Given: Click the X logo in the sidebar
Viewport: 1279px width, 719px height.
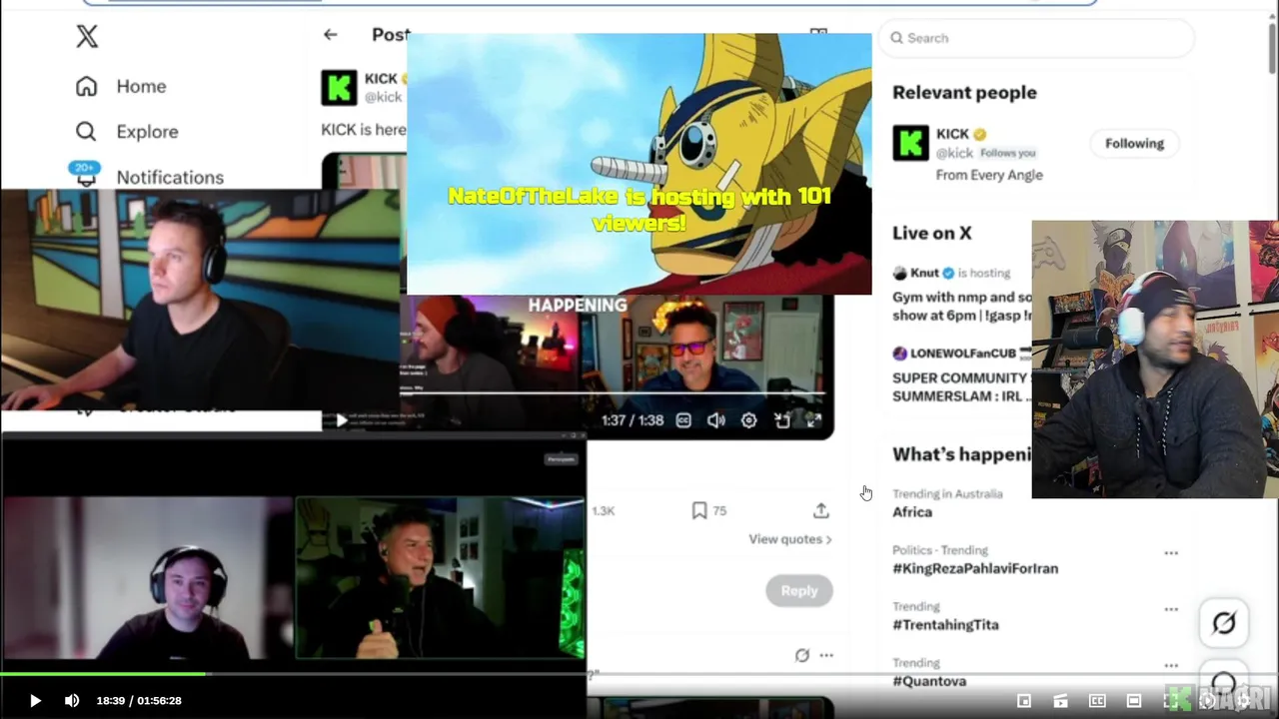Looking at the screenshot, I should coord(87,37).
